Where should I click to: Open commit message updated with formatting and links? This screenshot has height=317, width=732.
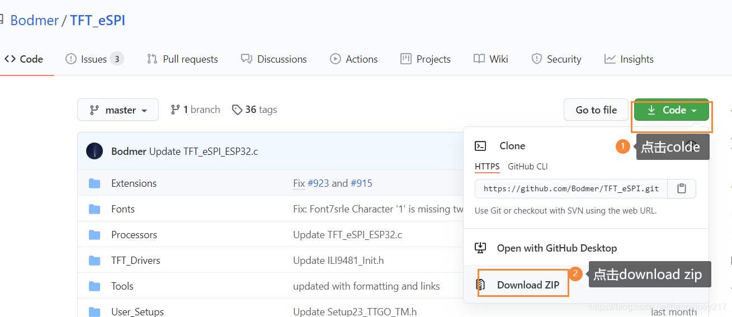366,286
